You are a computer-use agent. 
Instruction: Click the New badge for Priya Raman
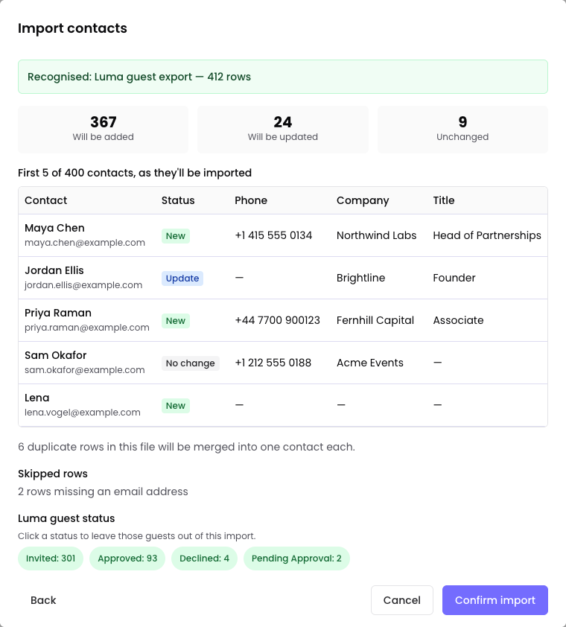pyautogui.click(x=176, y=321)
